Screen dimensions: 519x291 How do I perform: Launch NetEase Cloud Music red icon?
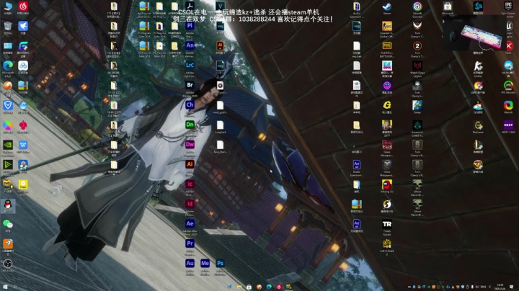pyautogui.click(x=23, y=6)
